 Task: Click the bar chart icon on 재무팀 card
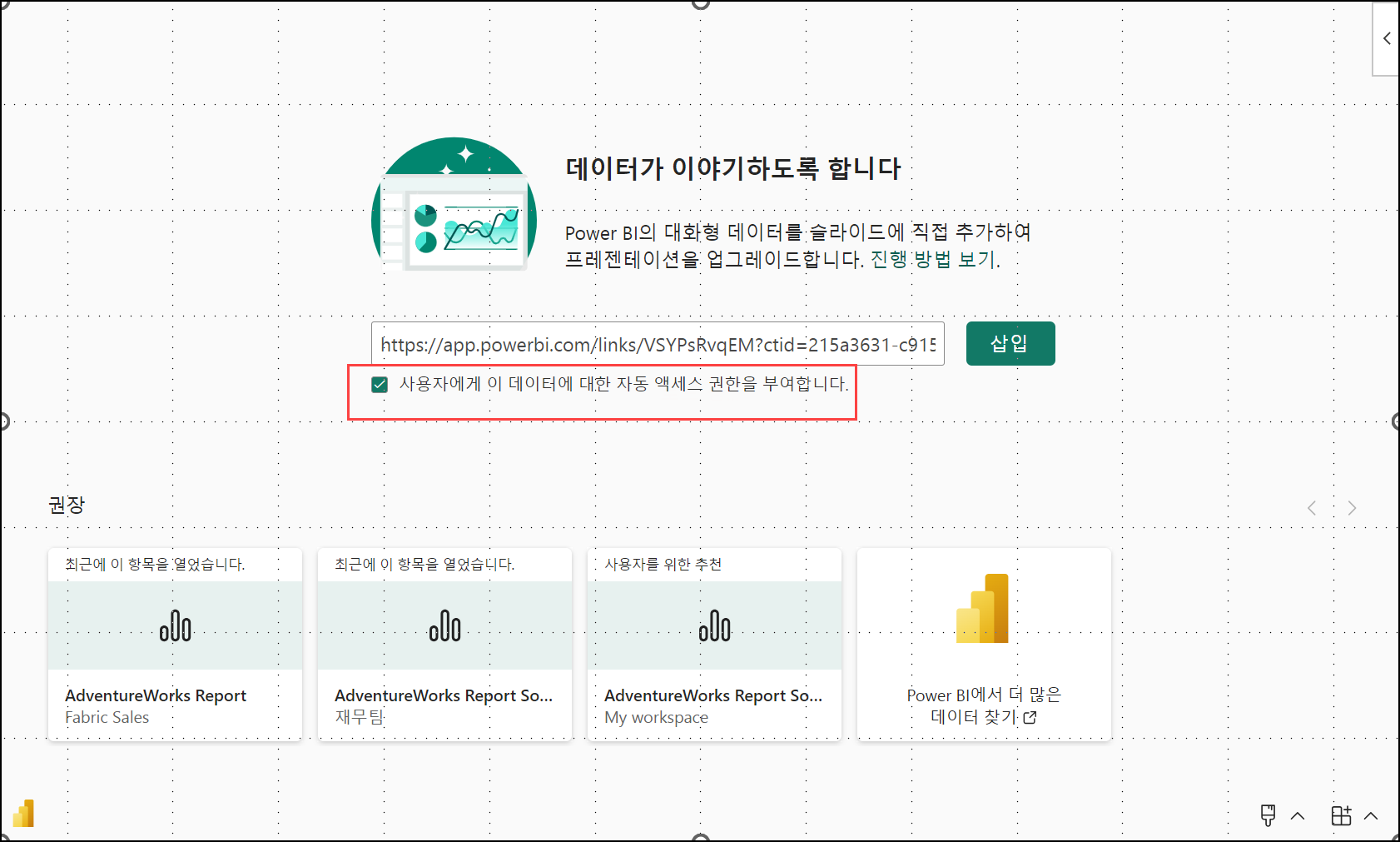click(445, 625)
